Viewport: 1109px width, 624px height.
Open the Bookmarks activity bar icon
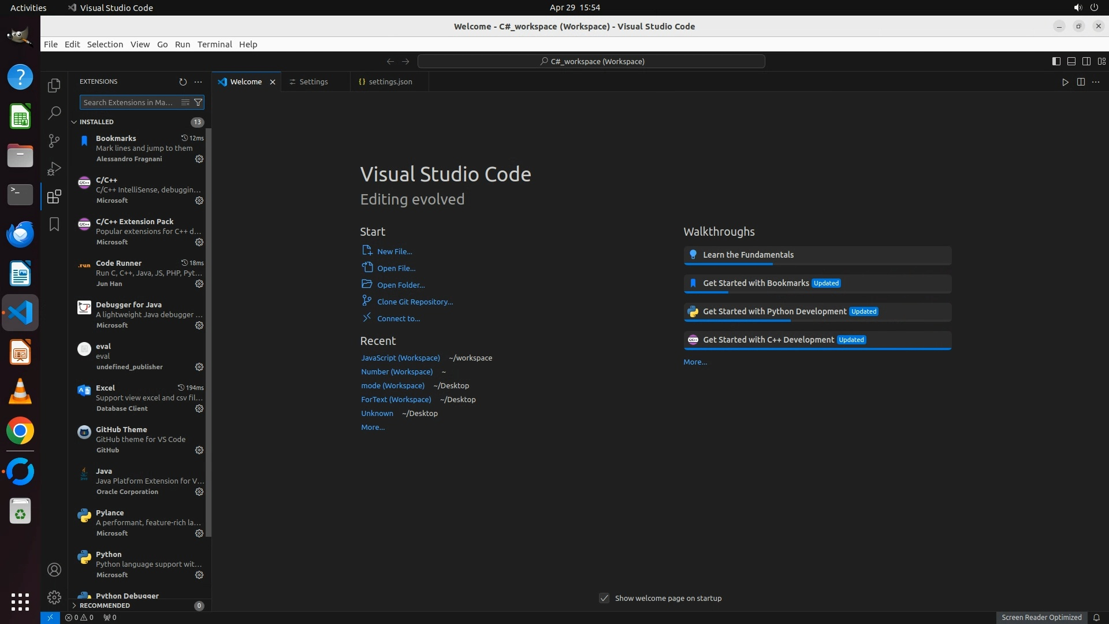click(54, 224)
